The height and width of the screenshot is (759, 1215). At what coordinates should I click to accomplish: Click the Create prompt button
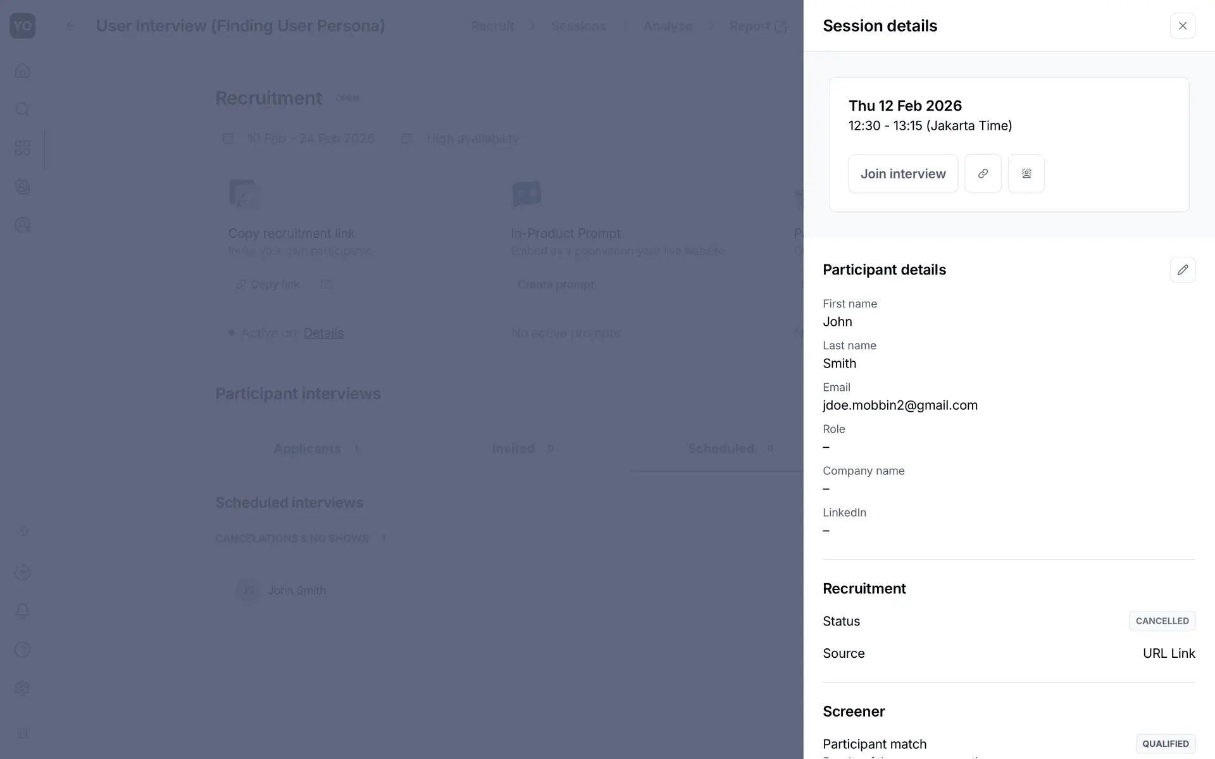556,285
